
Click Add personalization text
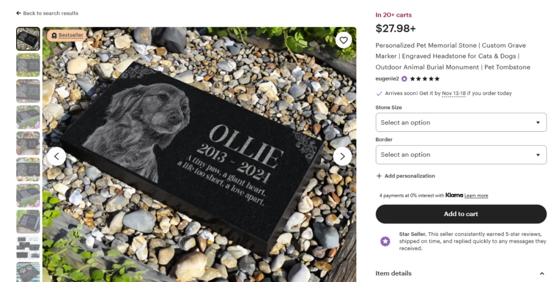coord(409,176)
